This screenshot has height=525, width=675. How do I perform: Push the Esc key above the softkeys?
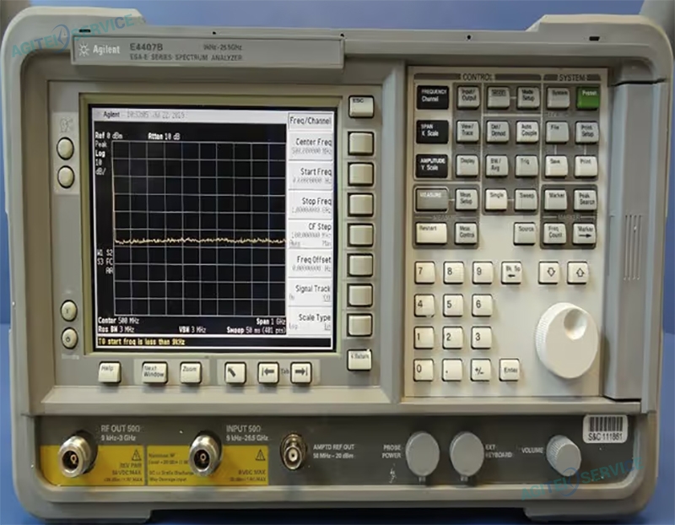pyautogui.click(x=361, y=106)
